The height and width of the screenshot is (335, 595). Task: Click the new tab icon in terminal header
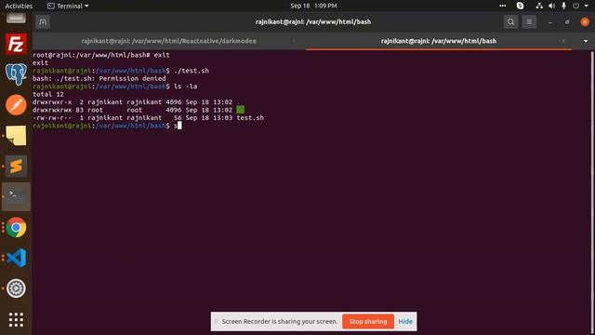click(43, 22)
